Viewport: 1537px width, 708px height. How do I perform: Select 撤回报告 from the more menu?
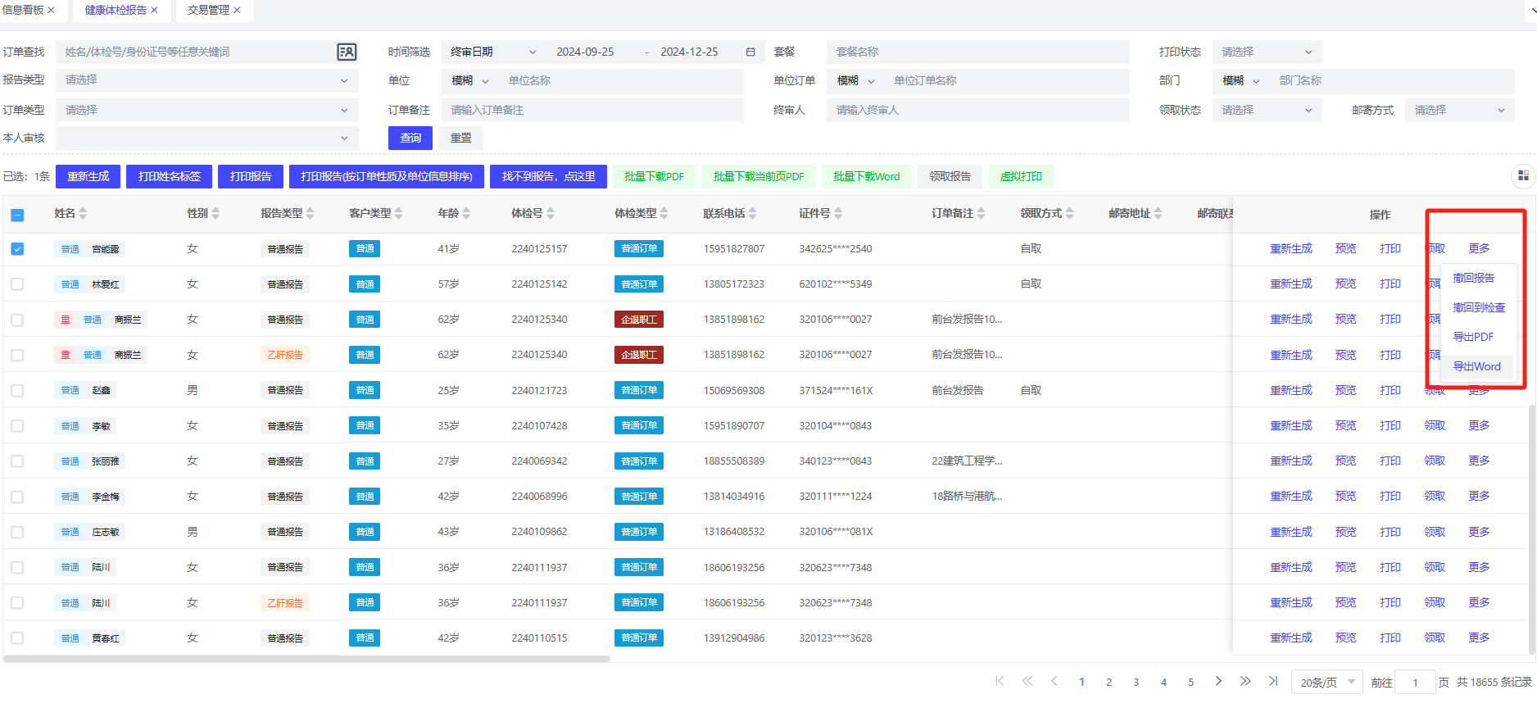[1473, 278]
